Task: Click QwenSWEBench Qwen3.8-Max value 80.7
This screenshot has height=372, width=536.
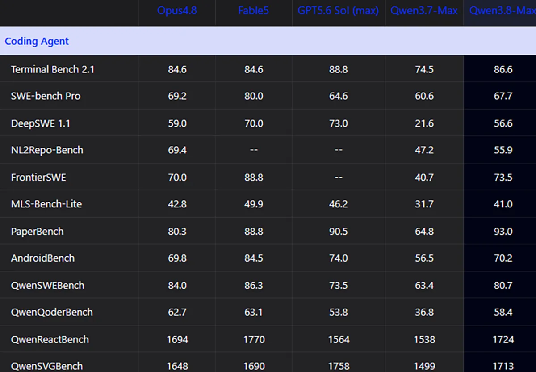Action: [503, 285]
